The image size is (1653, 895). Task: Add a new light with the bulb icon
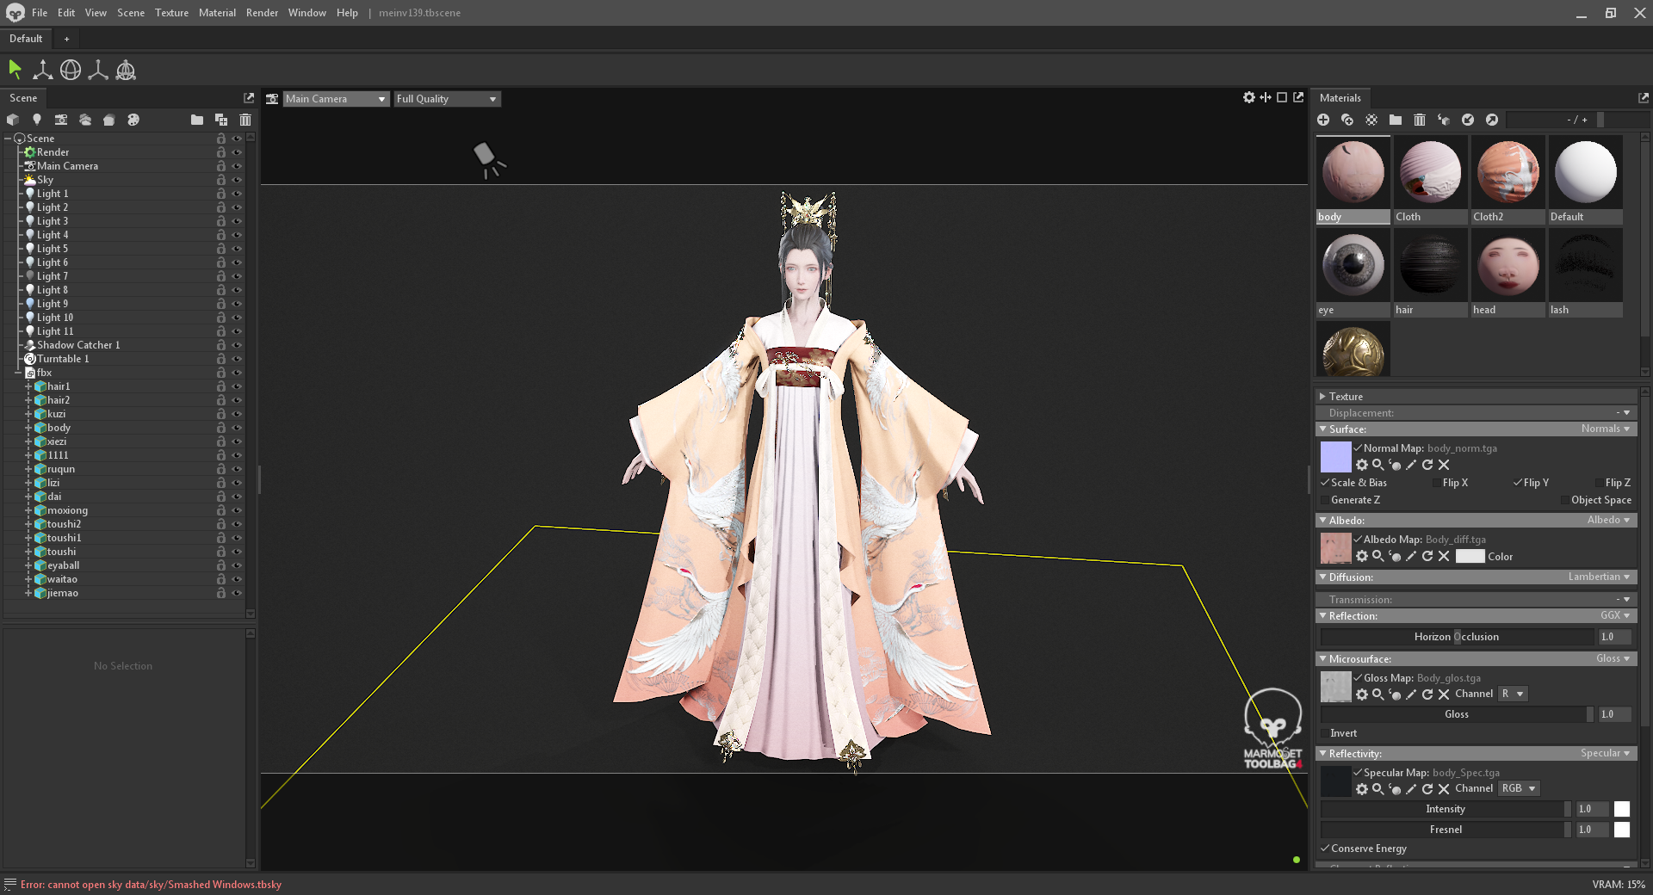coord(36,120)
